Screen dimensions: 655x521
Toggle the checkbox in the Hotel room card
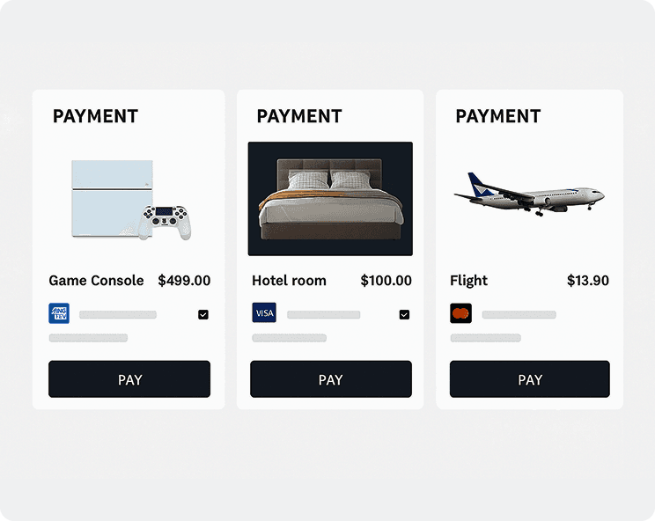(x=404, y=314)
